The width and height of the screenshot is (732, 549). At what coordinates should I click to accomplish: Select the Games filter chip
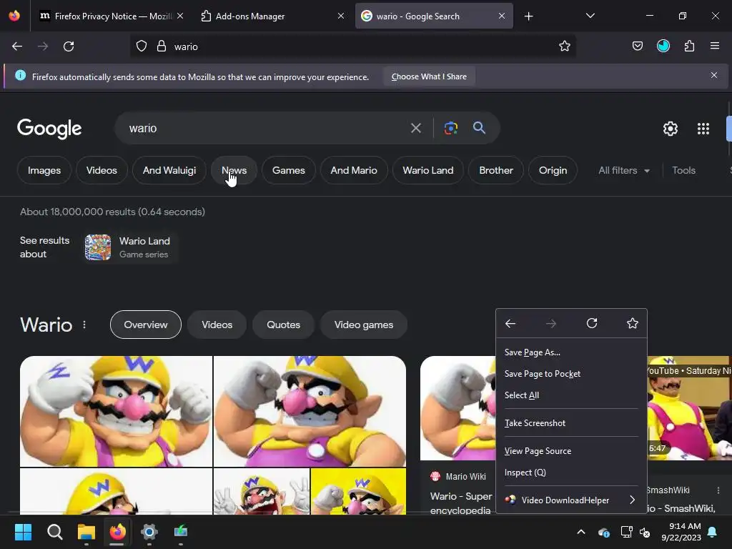coord(289,170)
